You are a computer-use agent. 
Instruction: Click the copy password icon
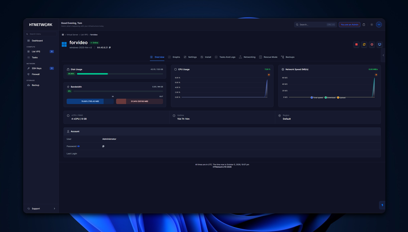(103, 146)
